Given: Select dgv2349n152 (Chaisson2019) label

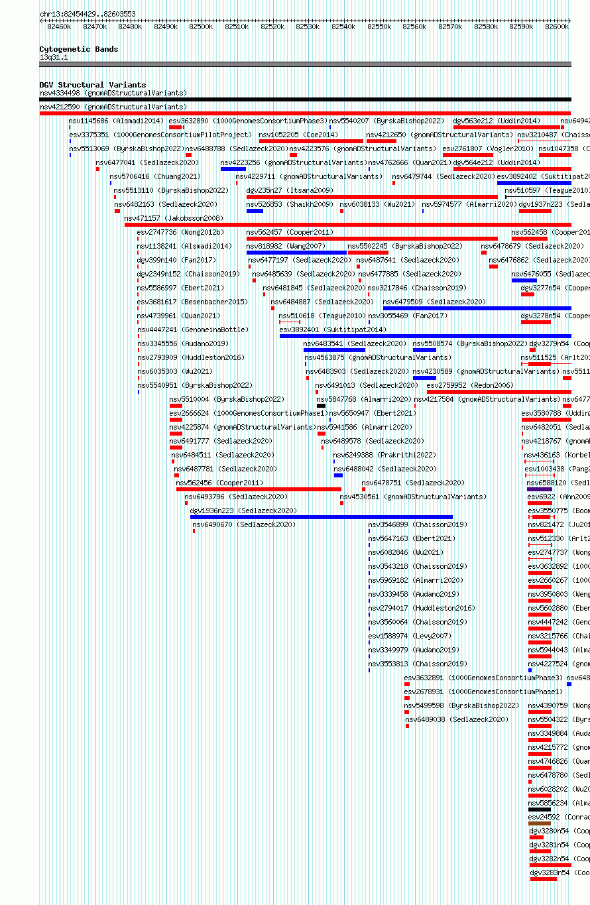Looking at the screenshot, I should coord(188,274).
